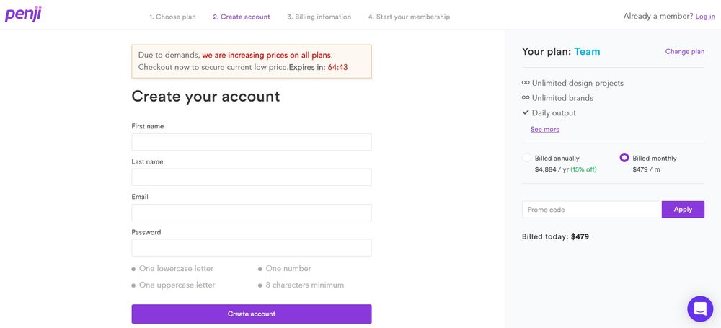Click the Penji logo

coord(24,14)
